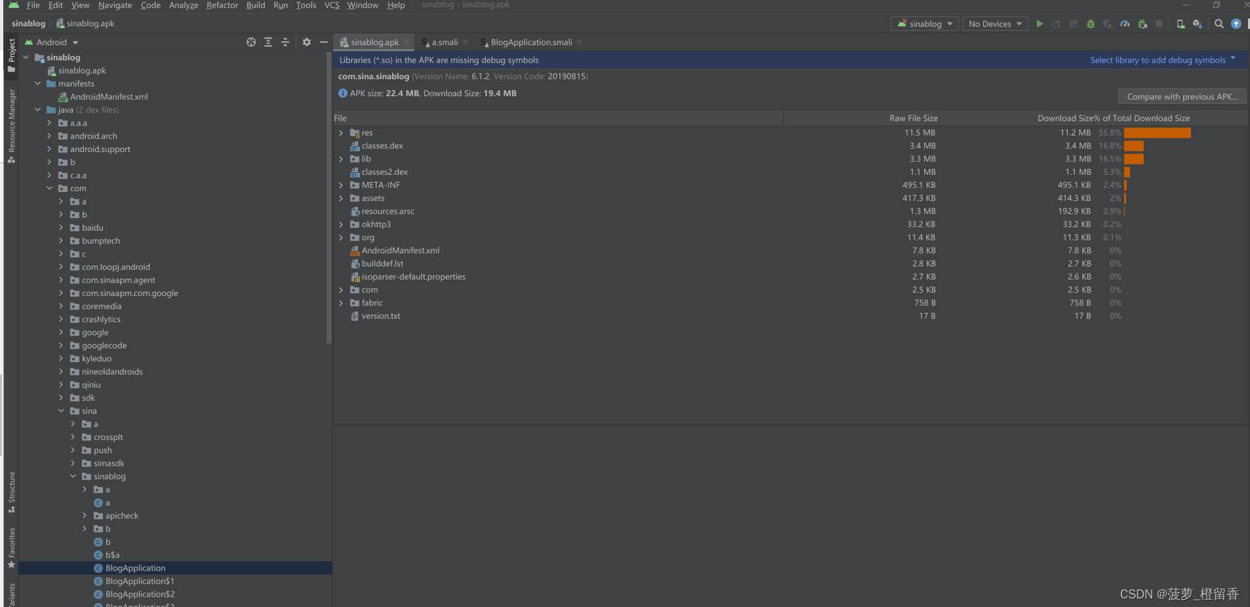Select Opened File target icon in Project panel
Viewport: 1250px width, 607px height.
[x=251, y=42]
